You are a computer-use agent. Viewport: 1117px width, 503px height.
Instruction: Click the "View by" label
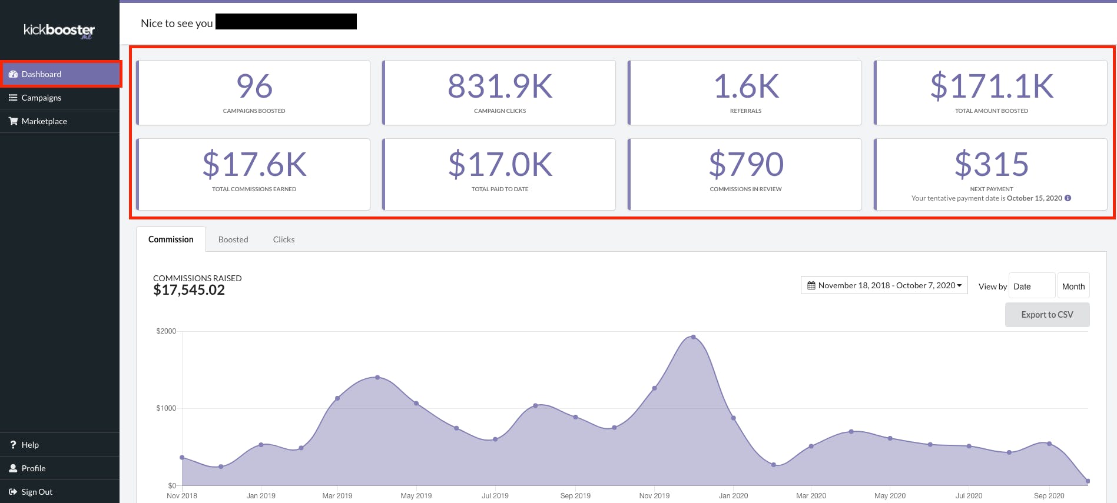pyautogui.click(x=993, y=287)
